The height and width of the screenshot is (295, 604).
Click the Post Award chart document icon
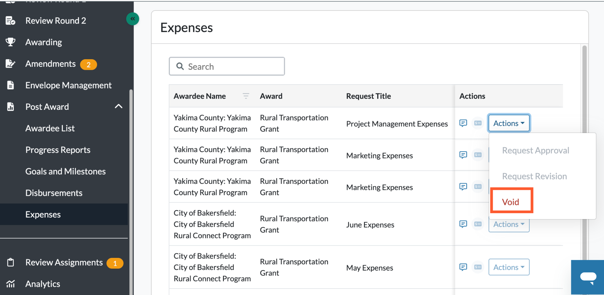[10, 107]
